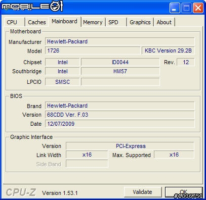Click the LPCIO label
Viewport: 206px width, 200px height.
(x=34, y=82)
